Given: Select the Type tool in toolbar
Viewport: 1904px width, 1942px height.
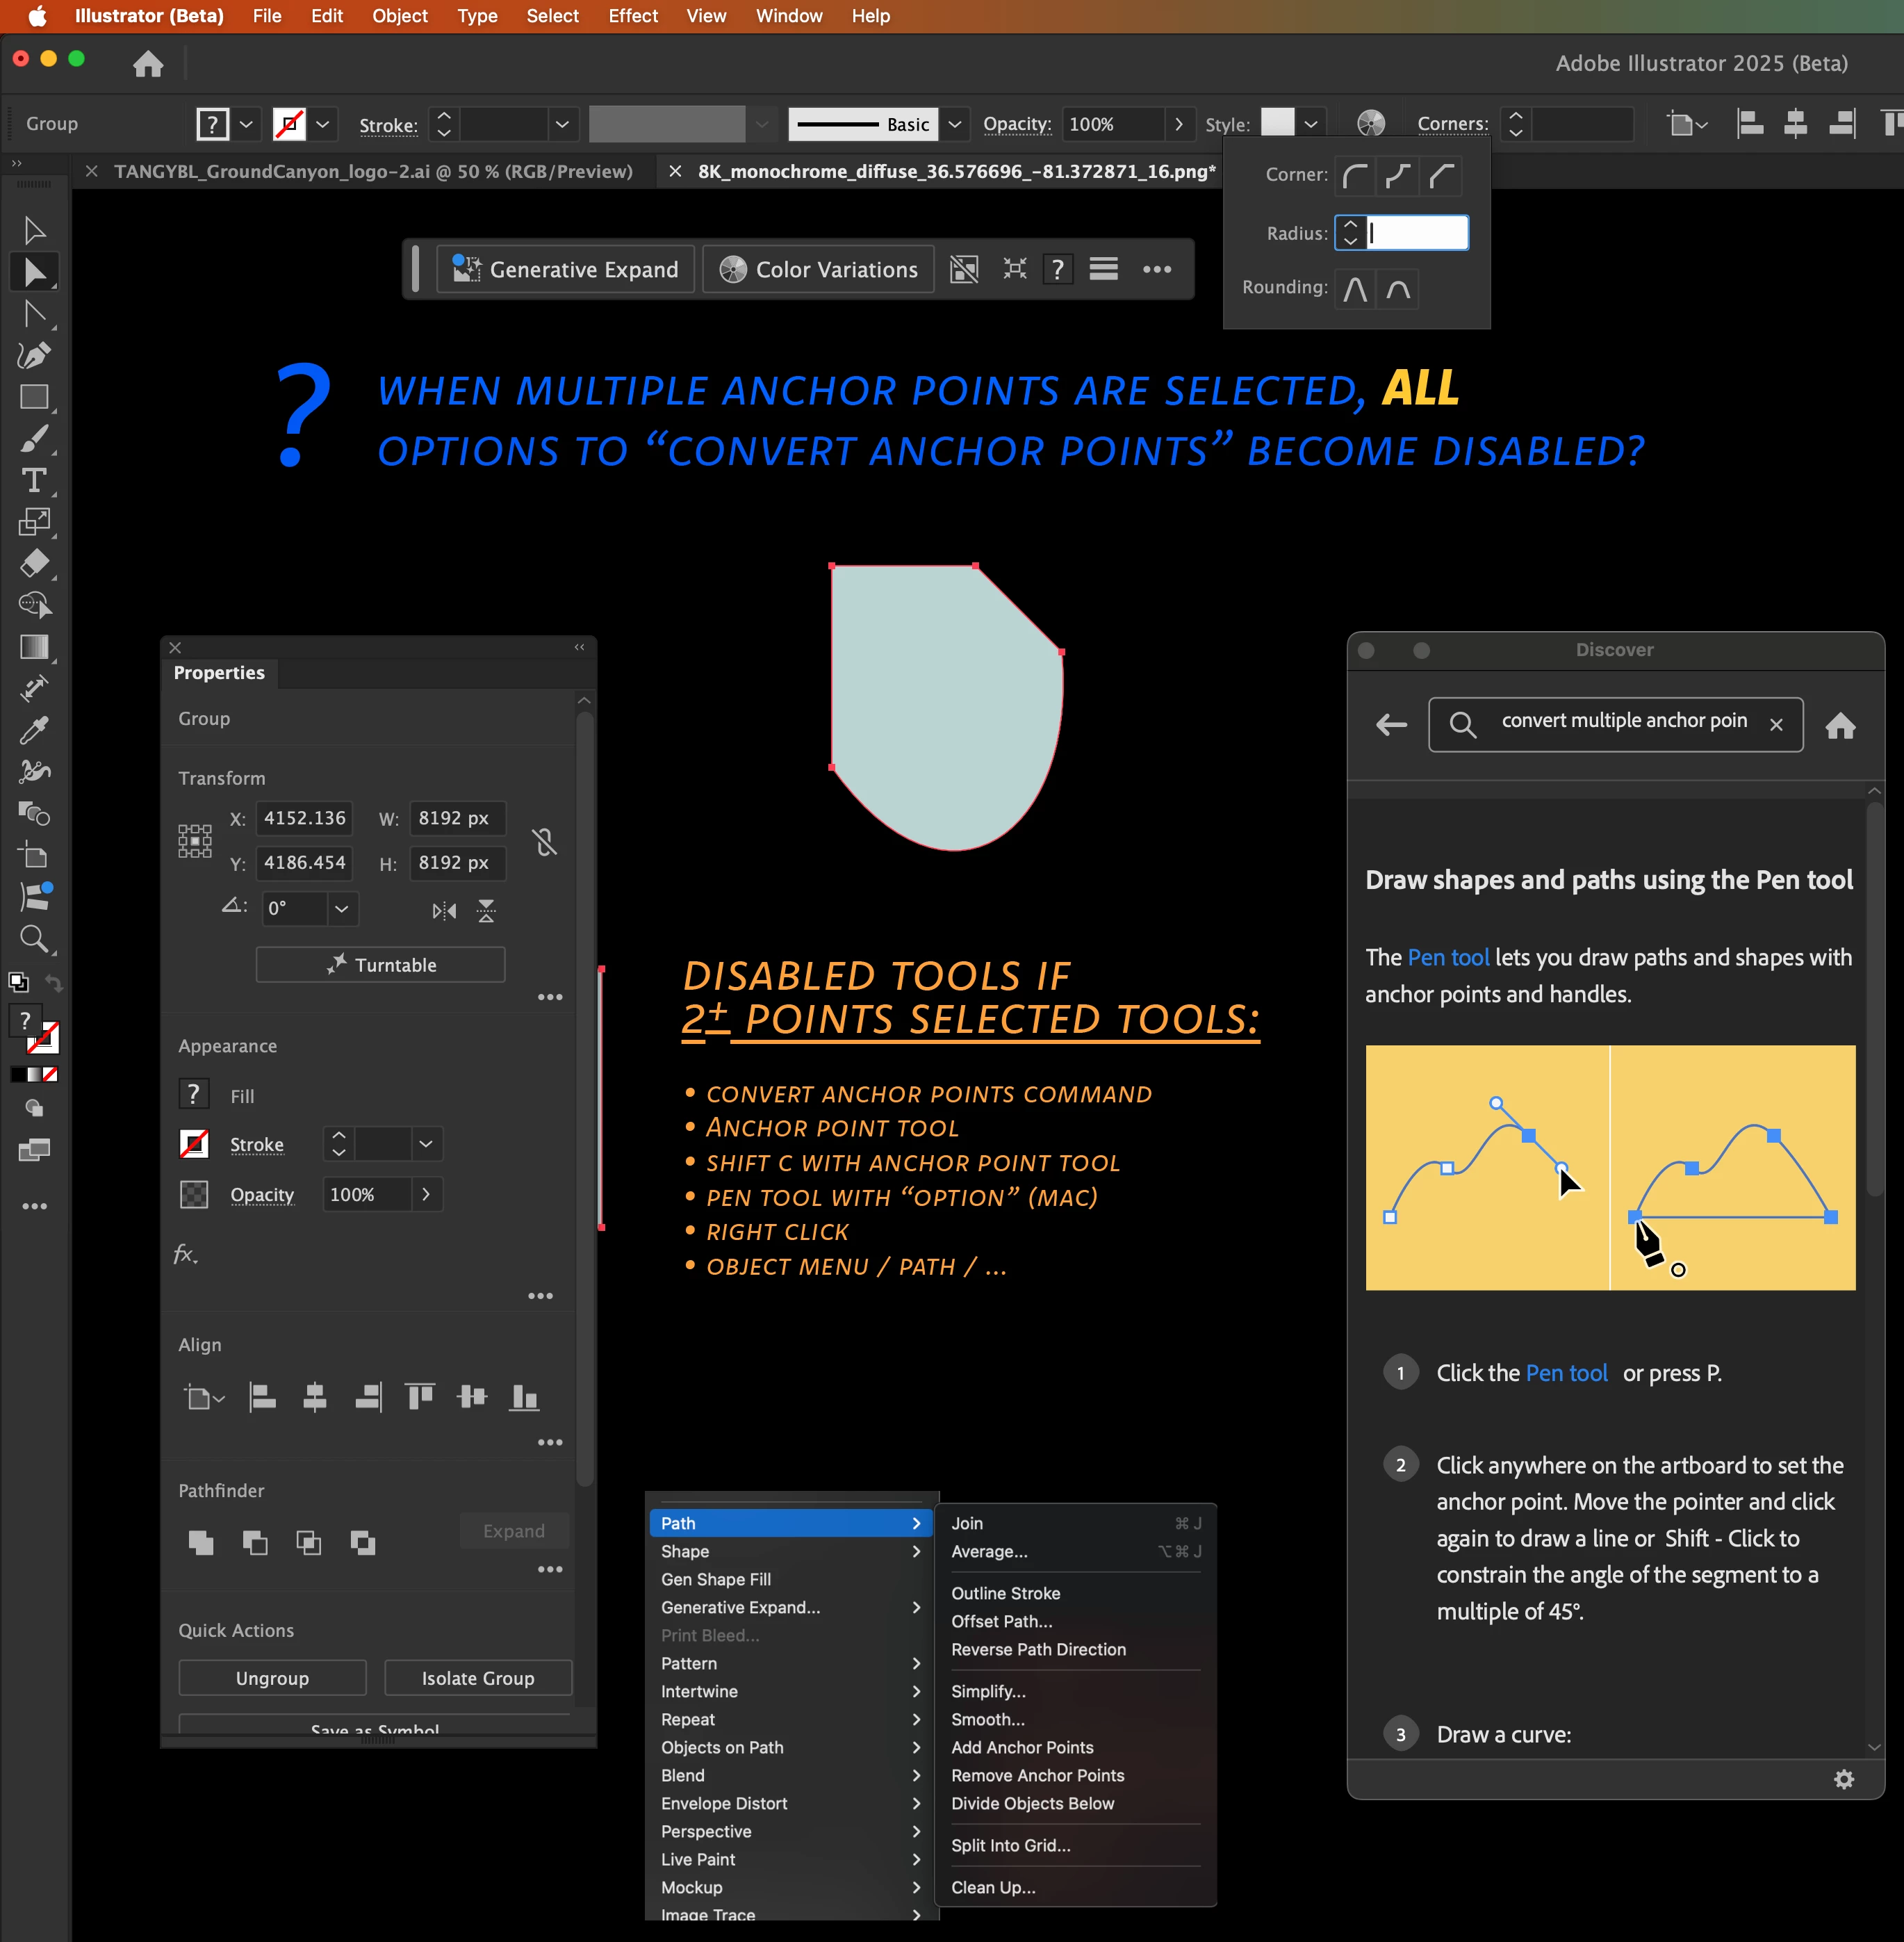Looking at the screenshot, I should pos(34,481).
